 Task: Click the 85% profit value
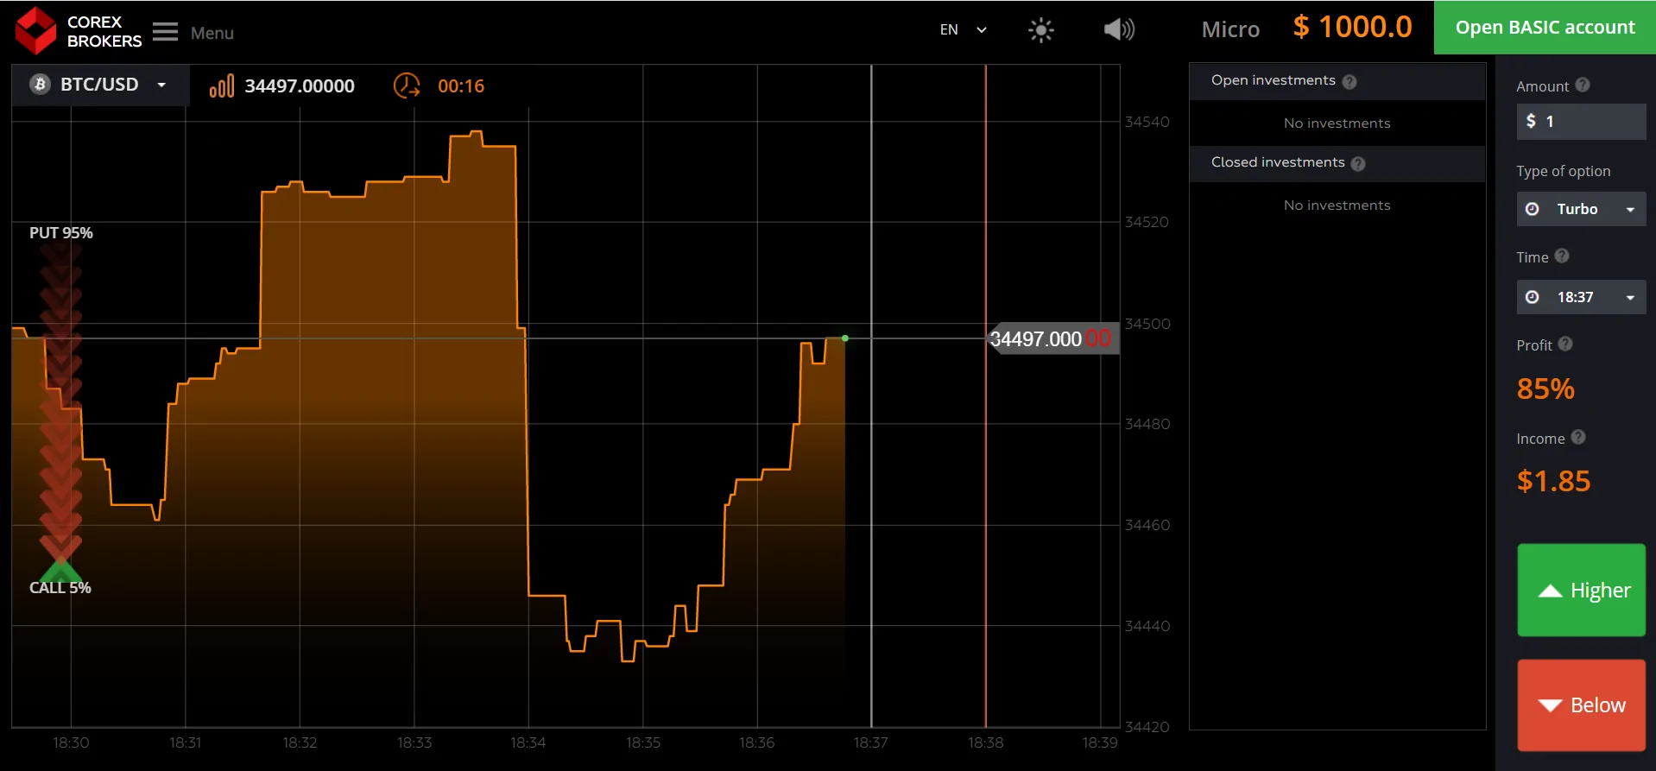[1545, 389]
